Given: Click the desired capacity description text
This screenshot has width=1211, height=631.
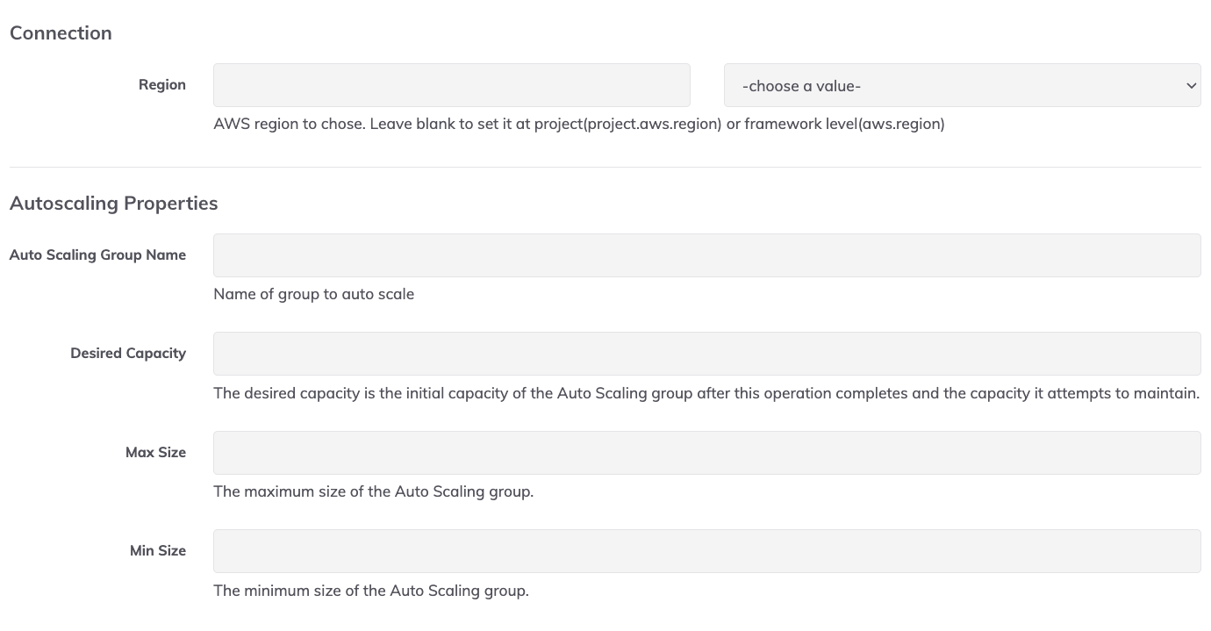Looking at the screenshot, I should pos(706,393).
